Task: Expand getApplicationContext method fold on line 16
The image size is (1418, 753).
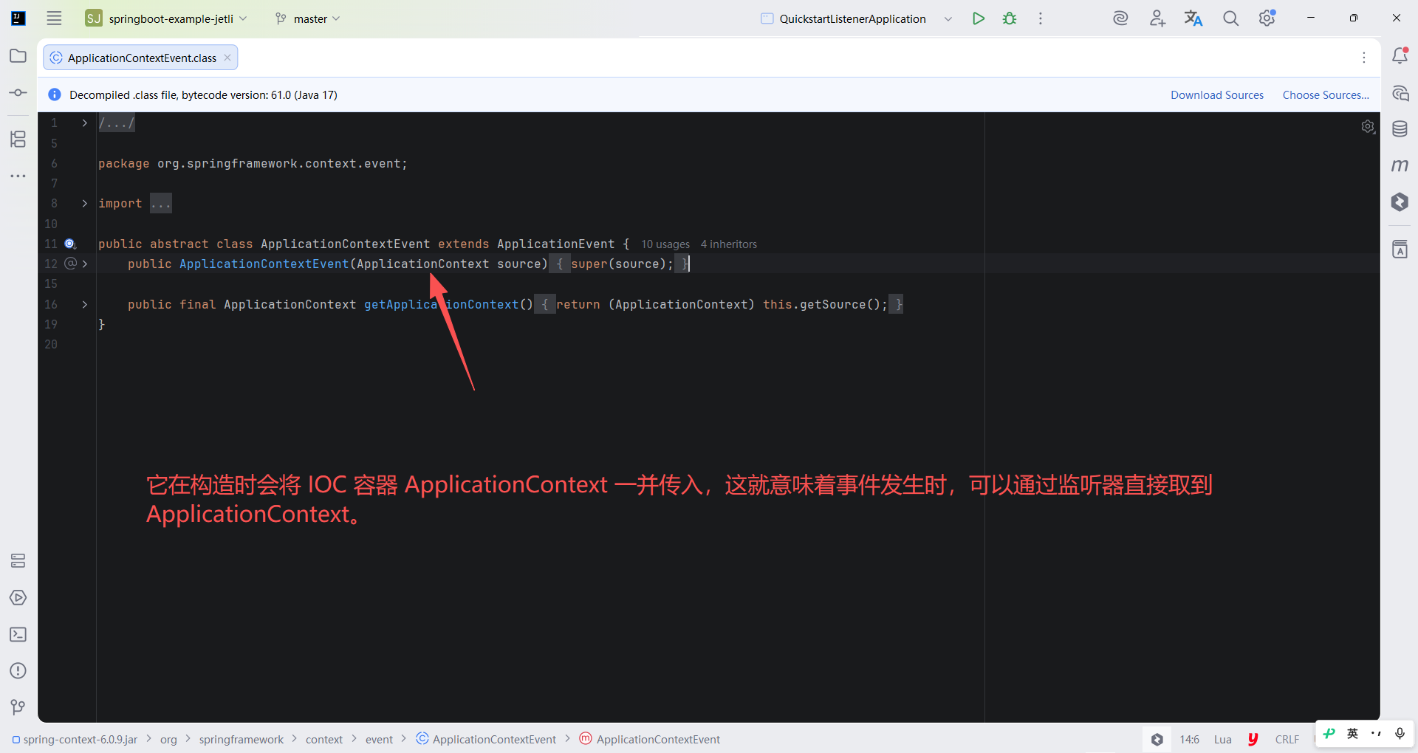Action: [85, 304]
